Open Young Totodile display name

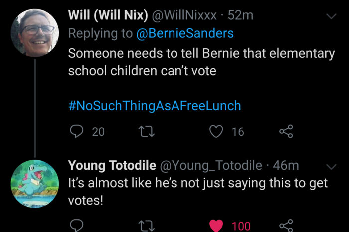point(112,165)
